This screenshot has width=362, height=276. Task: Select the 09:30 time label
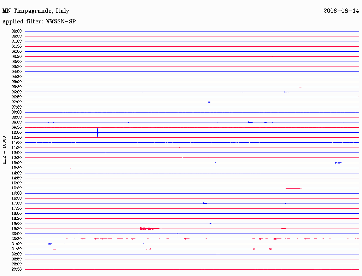tap(17, 127)
